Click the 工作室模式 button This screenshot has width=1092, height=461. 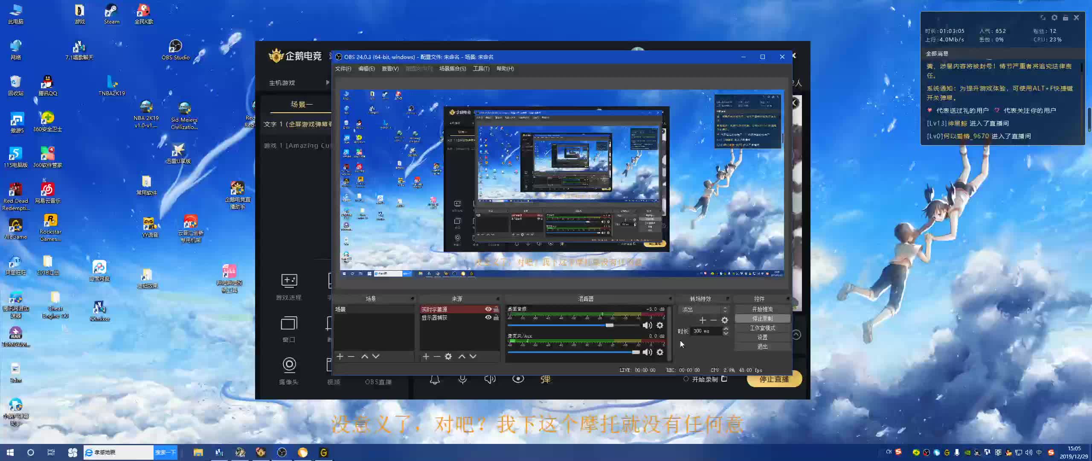pos(762,328)
